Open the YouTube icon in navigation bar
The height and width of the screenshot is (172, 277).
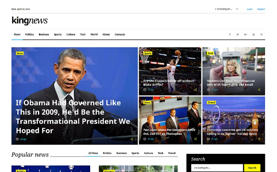pyautogui.click(x=254, y=34)
